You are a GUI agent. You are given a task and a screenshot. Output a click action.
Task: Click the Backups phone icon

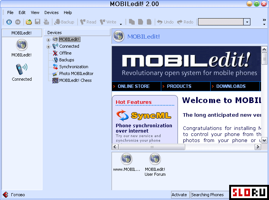coord(55,60)
